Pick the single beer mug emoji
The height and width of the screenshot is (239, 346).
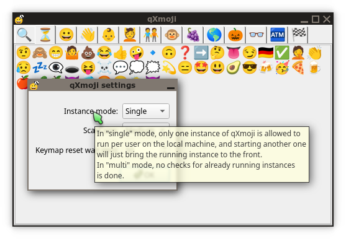click(x=314, y=67)
